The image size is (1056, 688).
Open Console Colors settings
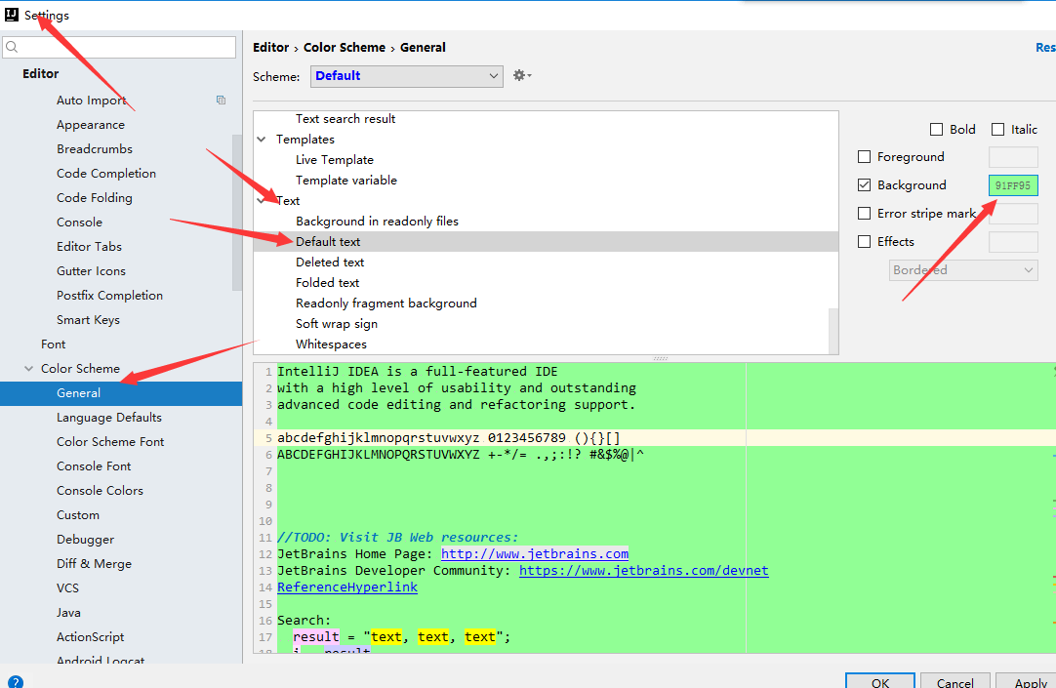coord(100,491)
